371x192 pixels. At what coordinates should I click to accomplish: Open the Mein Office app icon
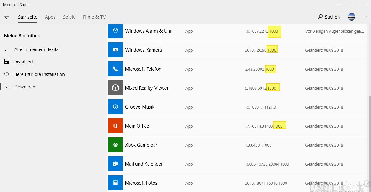(115, 126)
